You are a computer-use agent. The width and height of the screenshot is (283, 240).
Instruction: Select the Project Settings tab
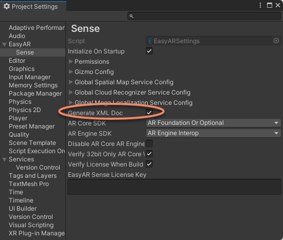coord(33,7)
